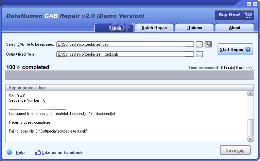This screenshot has width=260, height=161.
Task: Click the Buy Now shopping cart button
Action: click(235, 15)
